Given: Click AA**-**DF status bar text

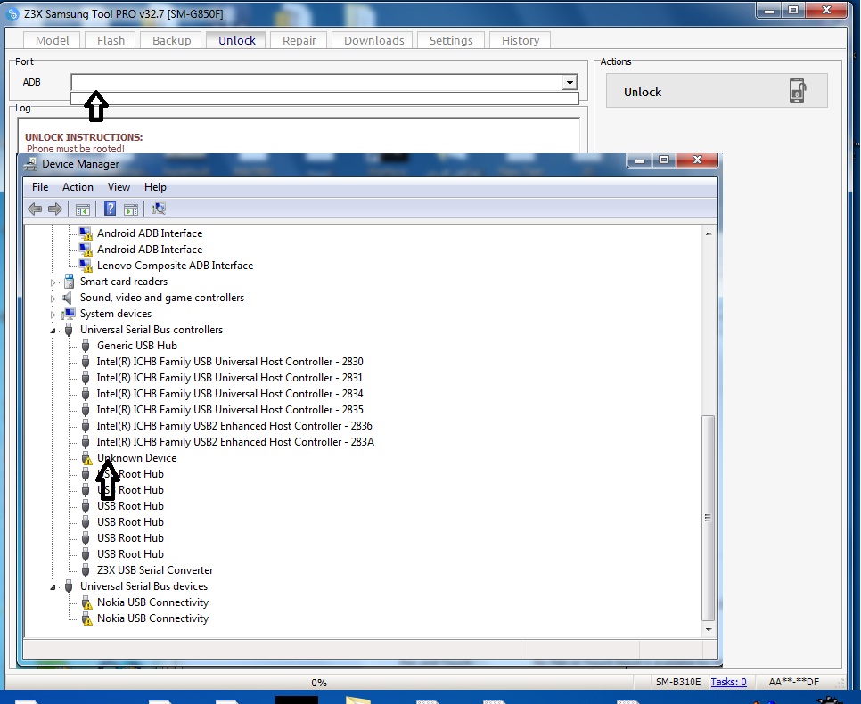Looking at the screenshot, I should (x=794, y=682).
